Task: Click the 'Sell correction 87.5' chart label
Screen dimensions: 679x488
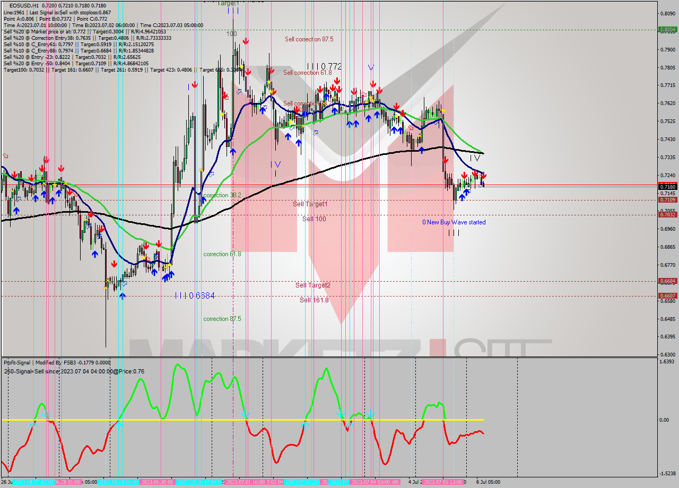Action: [x=309, y=39]
